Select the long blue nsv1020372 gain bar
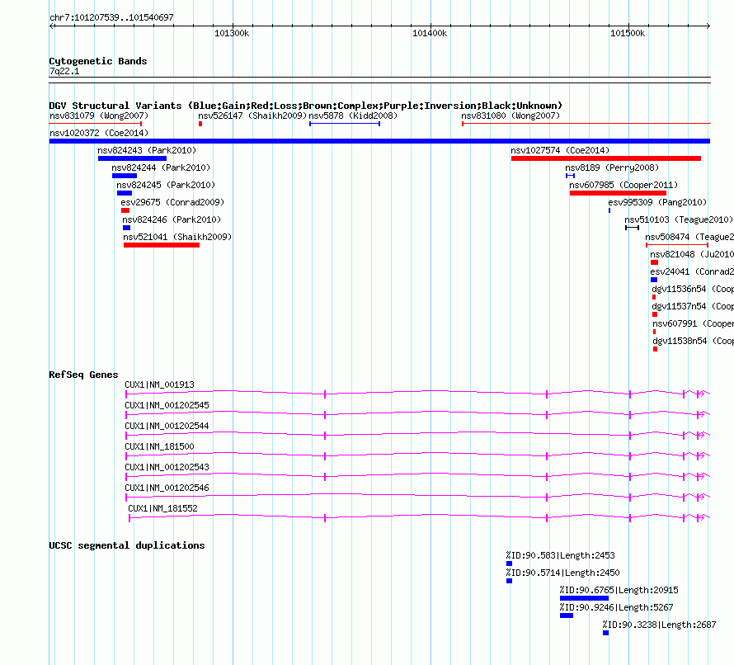Viewport: 734px width, 665px height. (x=379, y=141)
